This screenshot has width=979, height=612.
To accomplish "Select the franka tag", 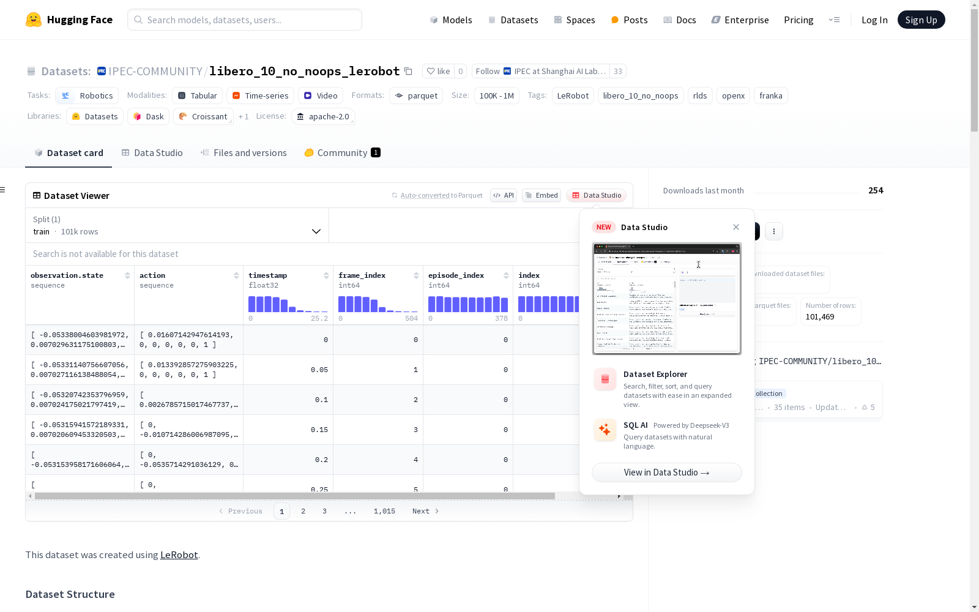I will click(771, 95).
